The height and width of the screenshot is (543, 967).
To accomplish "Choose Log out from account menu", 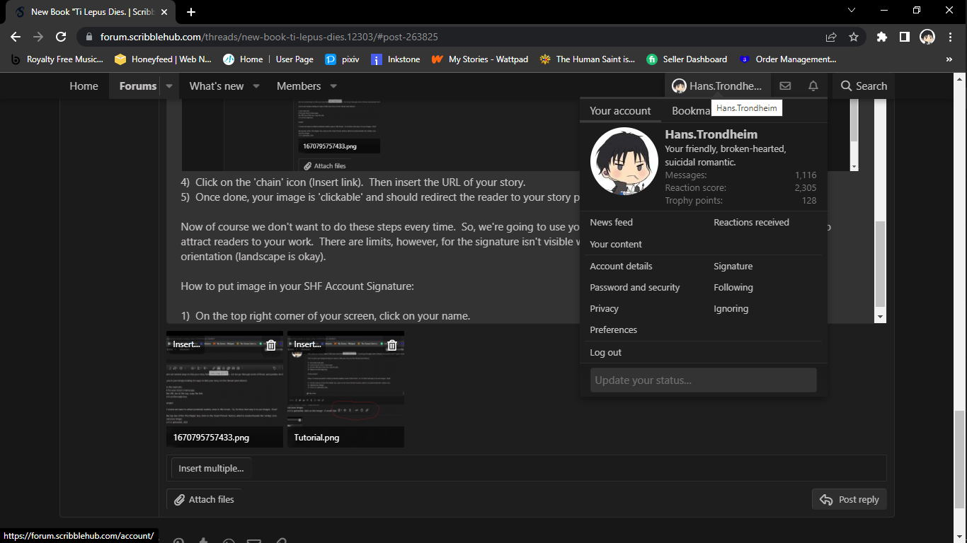I will pyautogui.click(x=605, y=353).
